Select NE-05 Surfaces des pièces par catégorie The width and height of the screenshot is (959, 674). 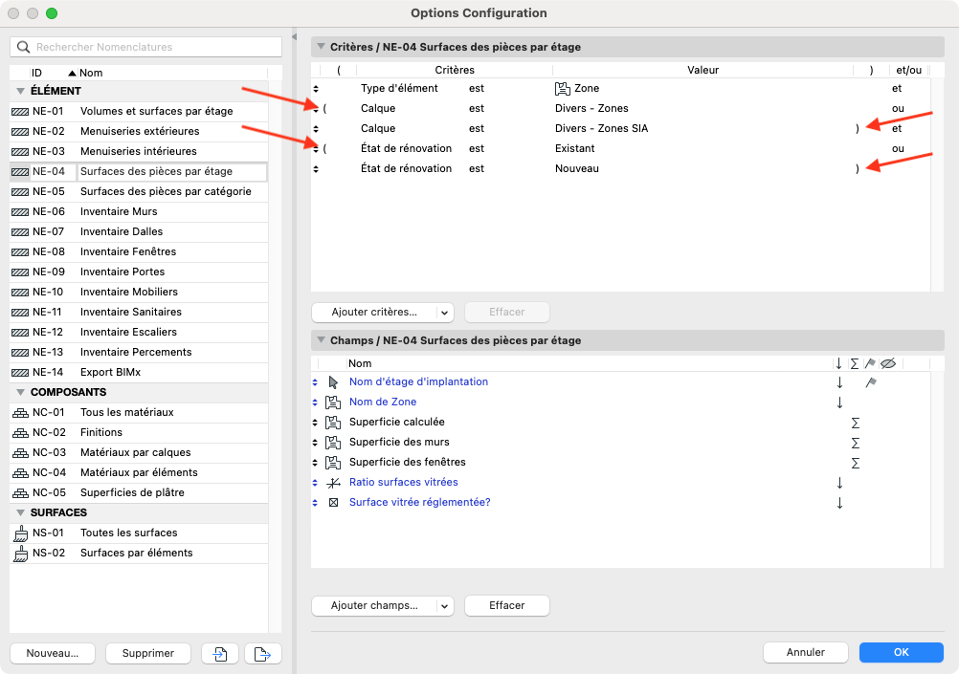tap(139, 192)
